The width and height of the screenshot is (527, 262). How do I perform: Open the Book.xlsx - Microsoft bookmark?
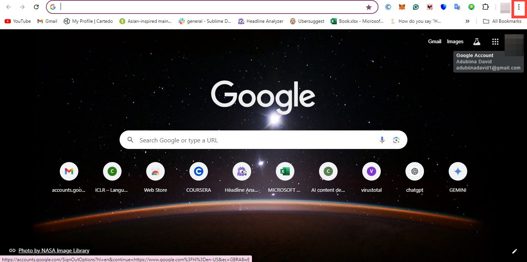point(357,21)
